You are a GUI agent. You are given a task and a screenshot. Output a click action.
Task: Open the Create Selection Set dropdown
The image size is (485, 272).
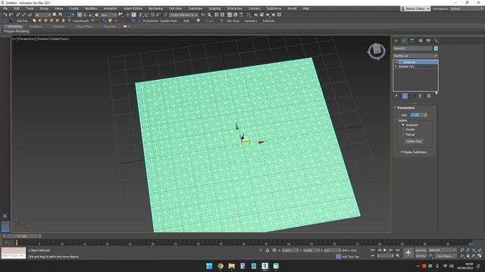pyautogui.click(x=183, y=15)
